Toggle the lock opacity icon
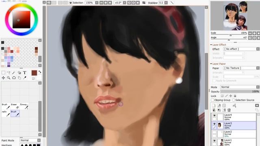The width and height of the screenshot is (260, 146). click(222, 96)
